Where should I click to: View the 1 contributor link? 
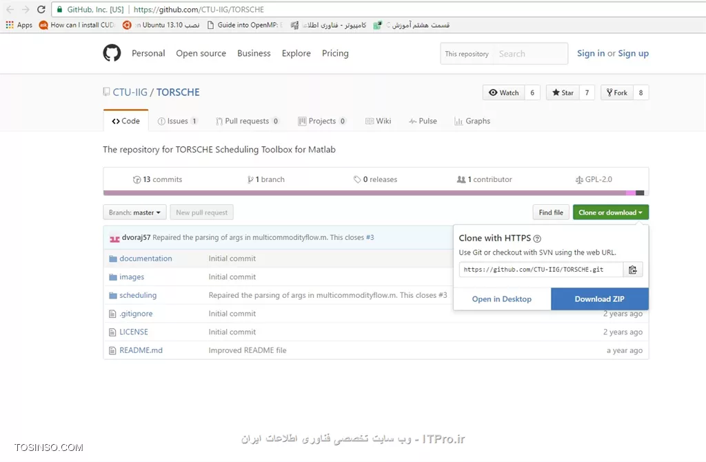click(x=485, y=179)
